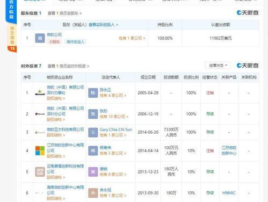
Task: Open the legal representative name in row 2
Action: tap(104, 111)
